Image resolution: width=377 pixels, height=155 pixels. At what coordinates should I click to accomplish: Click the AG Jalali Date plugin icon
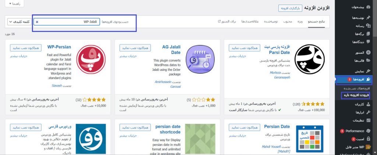[200, 59]
